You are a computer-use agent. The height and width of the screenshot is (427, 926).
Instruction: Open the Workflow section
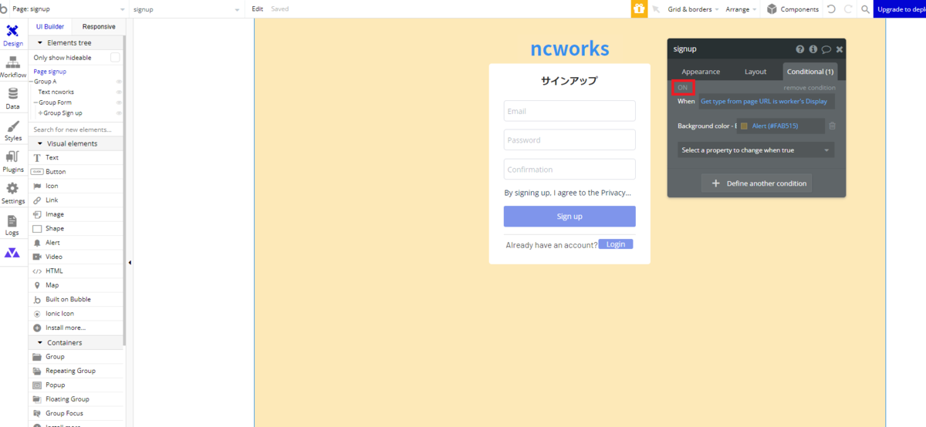12,68
